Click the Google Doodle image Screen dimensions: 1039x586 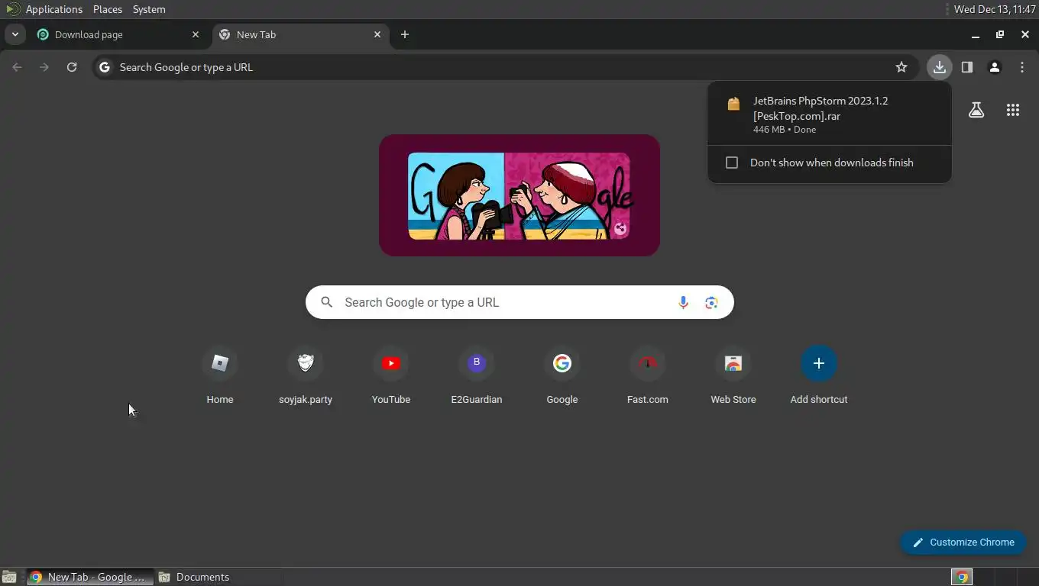click(x=519, y=195)
